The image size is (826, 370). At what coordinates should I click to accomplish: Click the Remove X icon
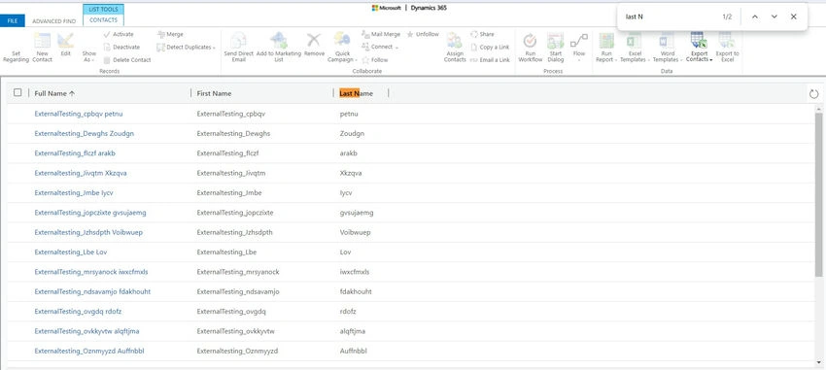pos(314,40)
